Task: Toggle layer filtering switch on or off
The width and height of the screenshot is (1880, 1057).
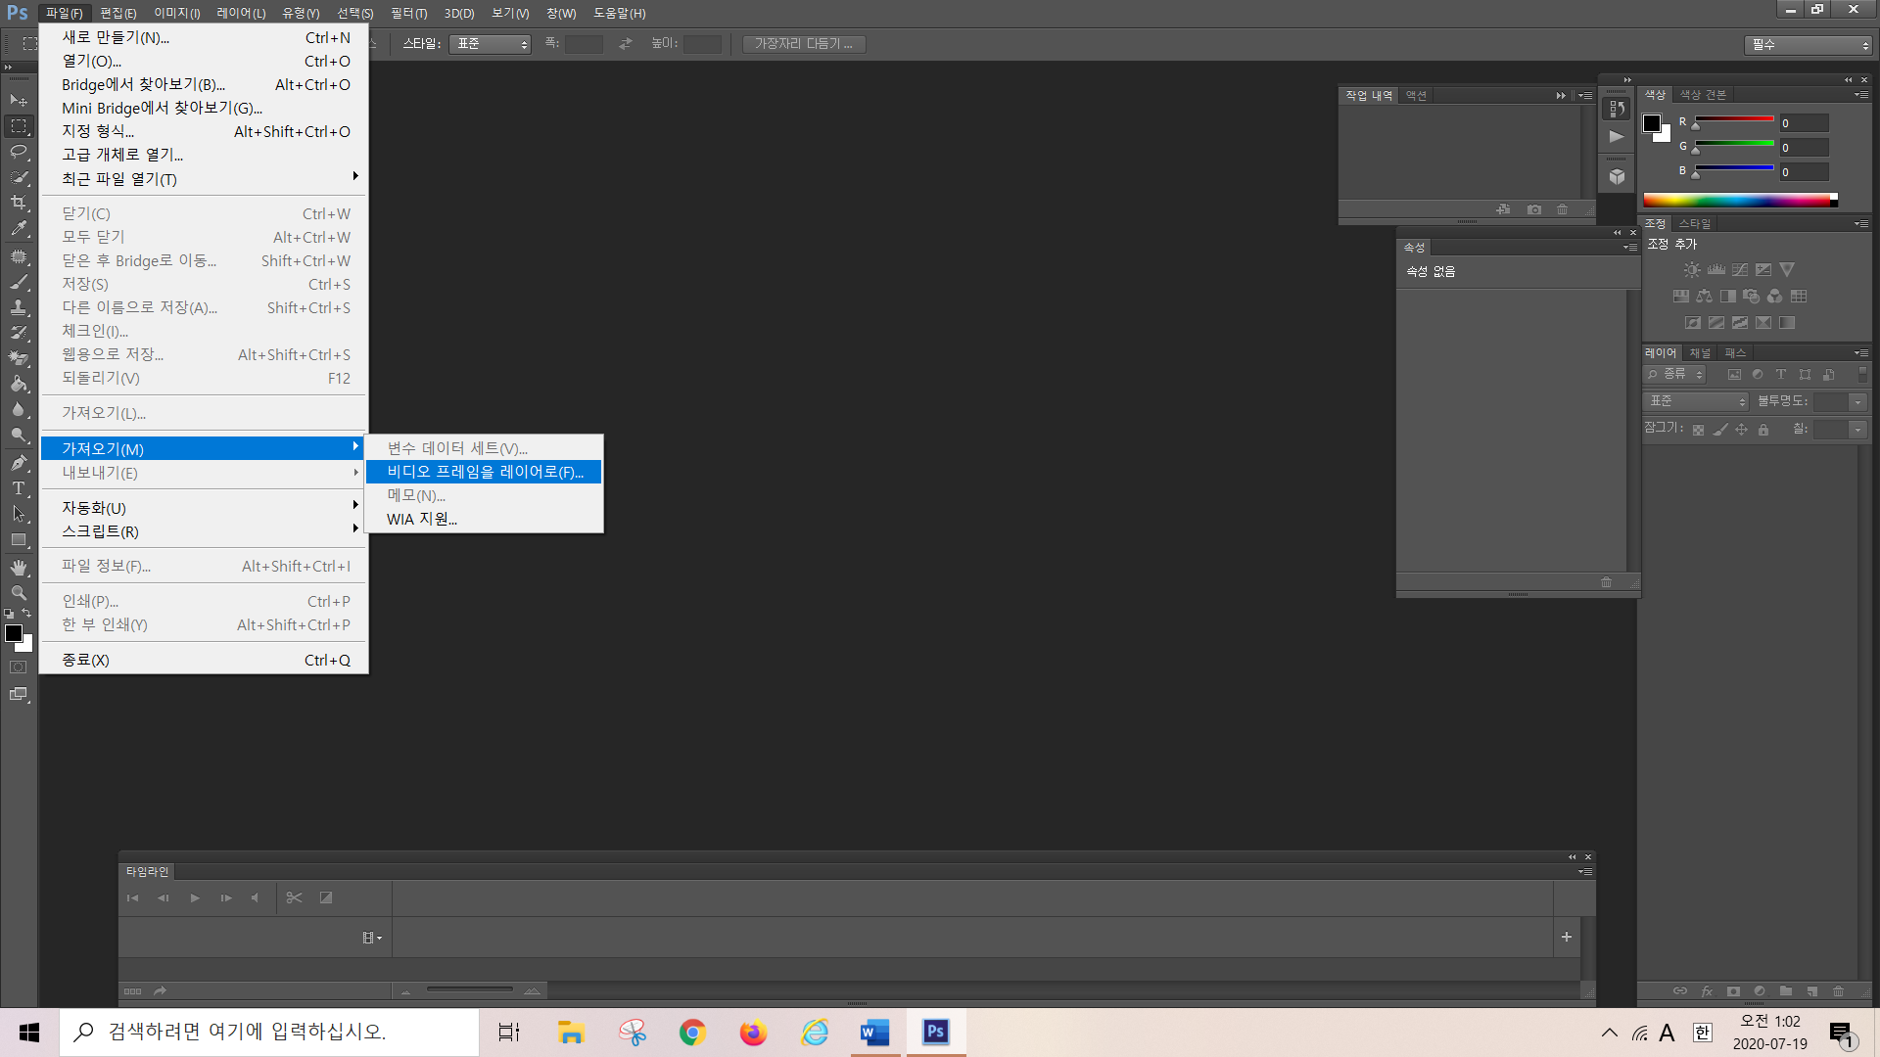Action: point(1862,374)
